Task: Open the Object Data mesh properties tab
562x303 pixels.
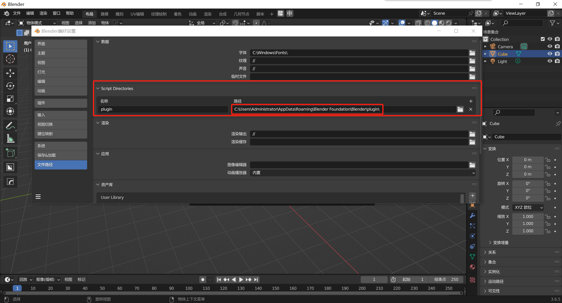Action: [472, 257]
